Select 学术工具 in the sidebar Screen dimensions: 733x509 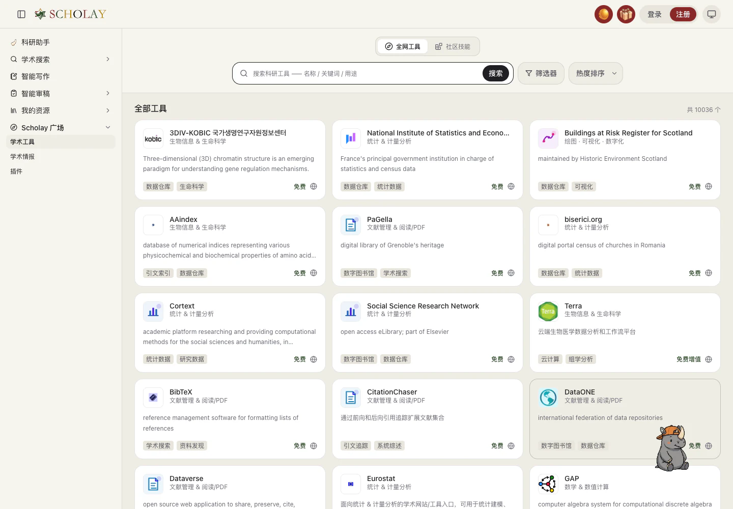[x=61, y=142]
